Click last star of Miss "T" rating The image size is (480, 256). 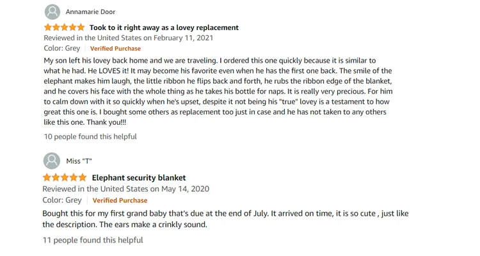click(x=82, y=177)
